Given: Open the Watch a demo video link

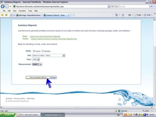Looking at the screenshot, I should click(x=54, y=39).
